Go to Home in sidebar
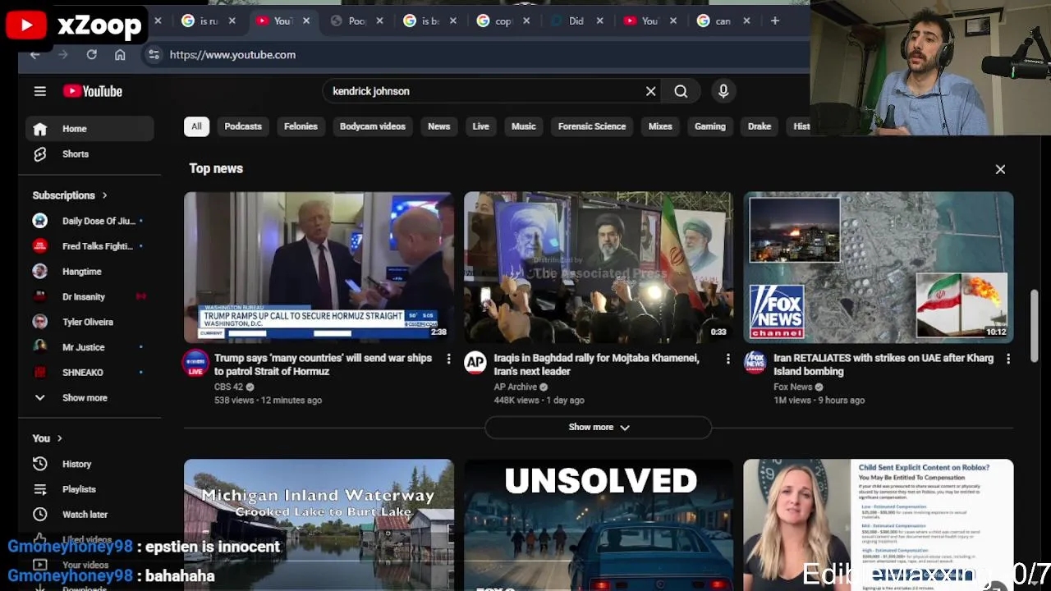Screen dimensions: 1051x591 click(90, 129)
